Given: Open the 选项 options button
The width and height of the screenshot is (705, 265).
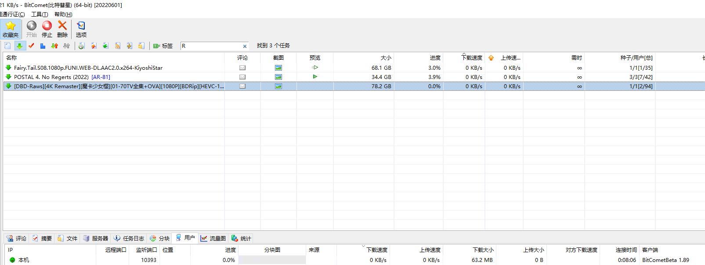Looking at the screenshot, I should [x=81, y=29].
